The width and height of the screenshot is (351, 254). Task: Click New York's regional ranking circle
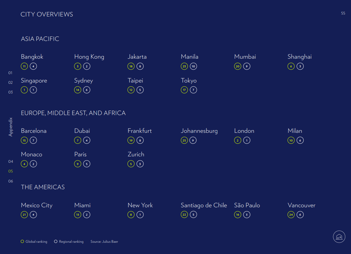pos(140,215)
